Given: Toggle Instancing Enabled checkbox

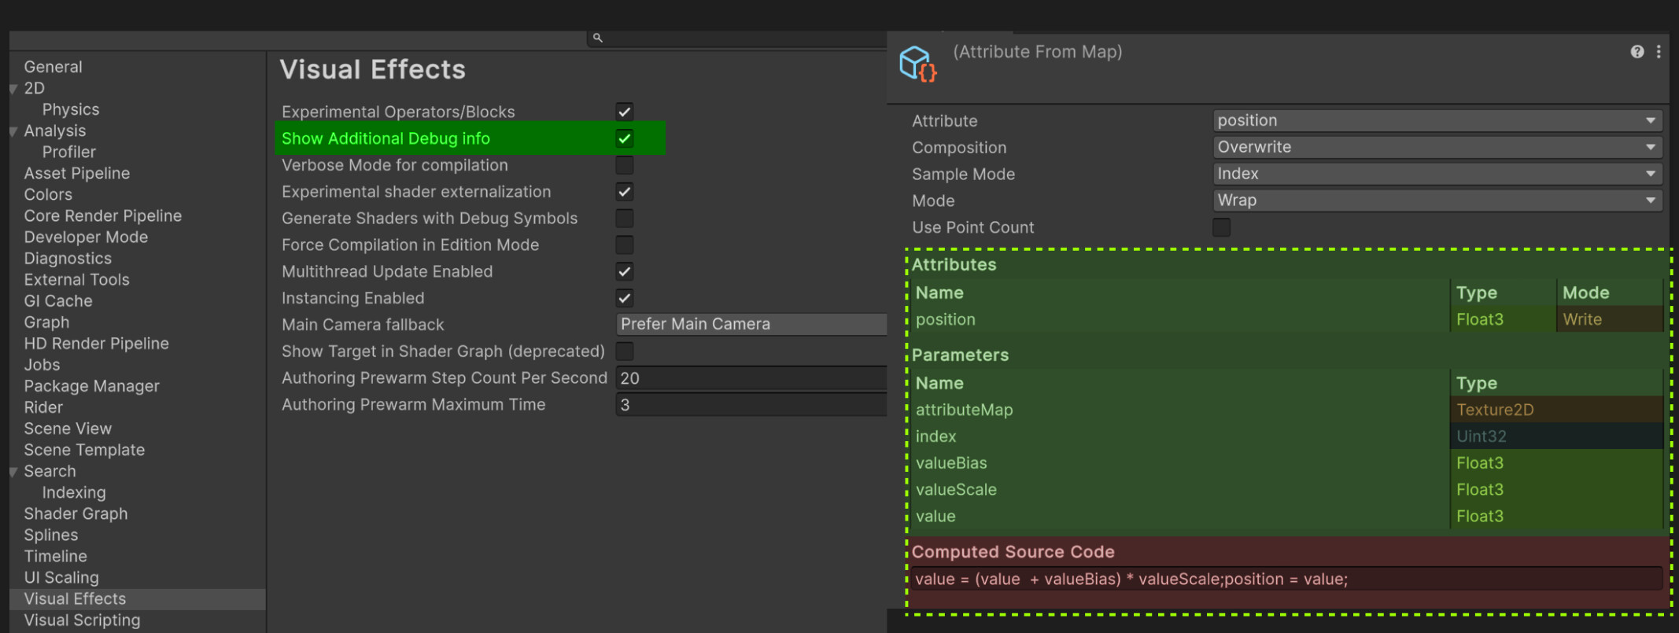Looking at the screenshot, I should coord(625,298).
